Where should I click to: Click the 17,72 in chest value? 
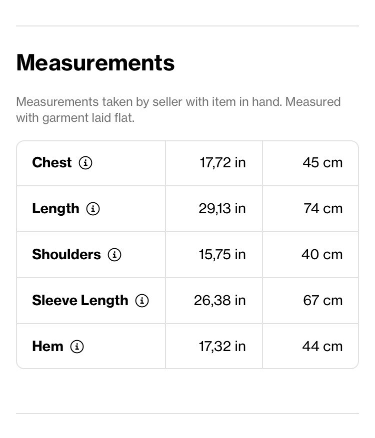pos(222,163)
